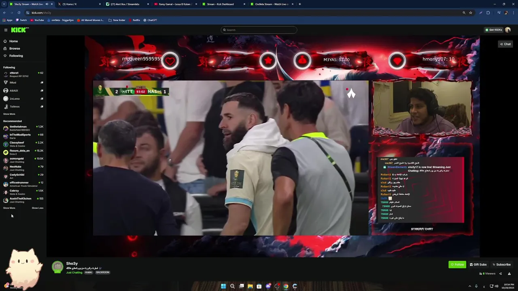Show hidden system tray icons
Screen dimensions: 518x291
coord(470,286)
